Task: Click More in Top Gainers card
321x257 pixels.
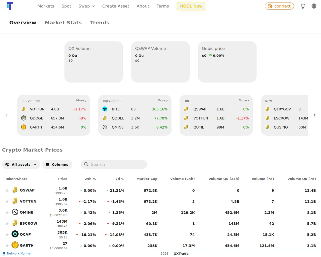Action: (x=163, y=100)
